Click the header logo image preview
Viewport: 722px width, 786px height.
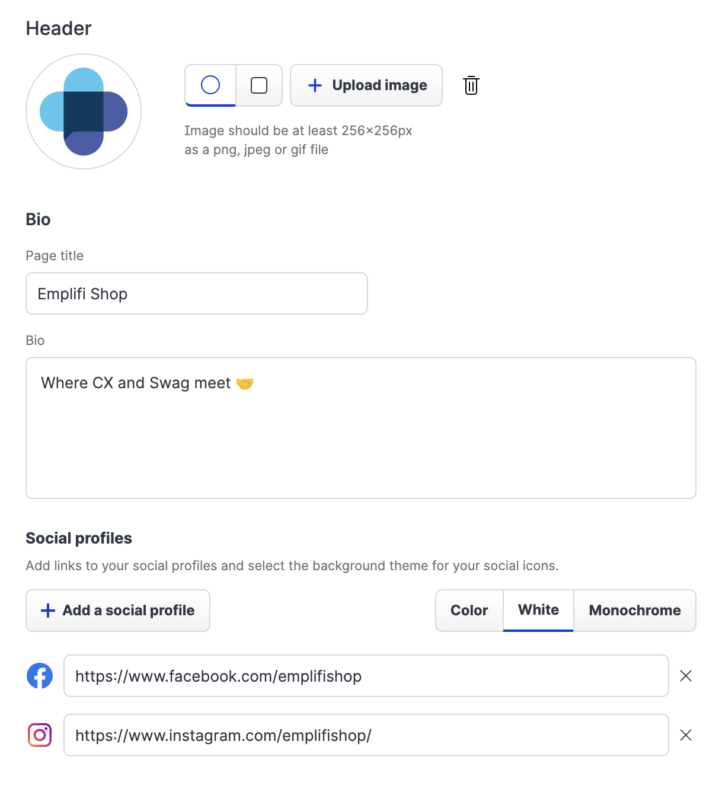(84, 111)
